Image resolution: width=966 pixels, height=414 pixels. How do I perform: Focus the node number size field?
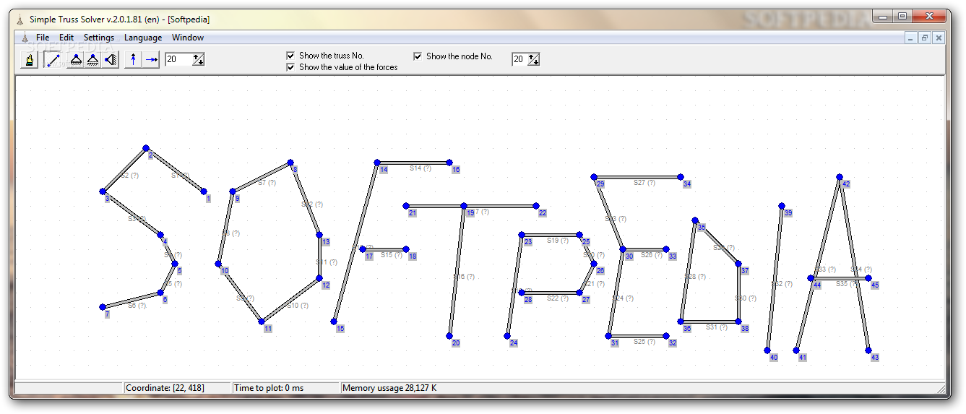click(519, 59)
